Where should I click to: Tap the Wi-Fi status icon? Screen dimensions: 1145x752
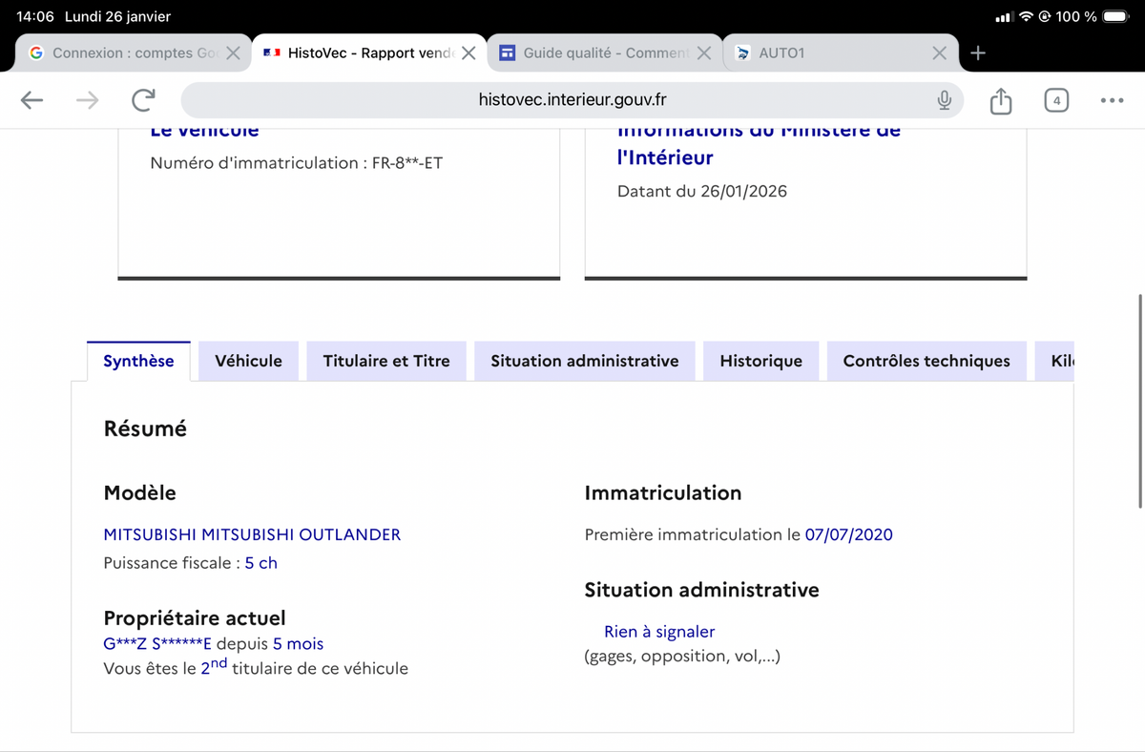(1027, 16)
